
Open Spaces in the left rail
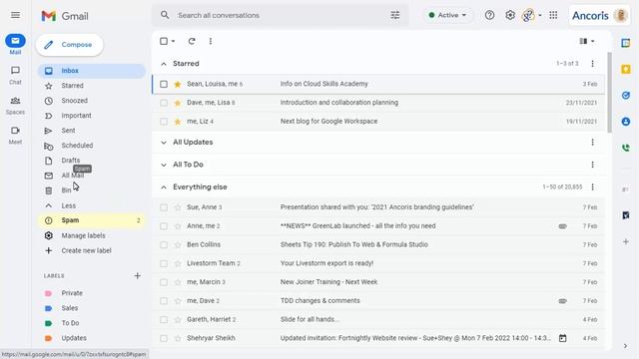pos(15,106)
